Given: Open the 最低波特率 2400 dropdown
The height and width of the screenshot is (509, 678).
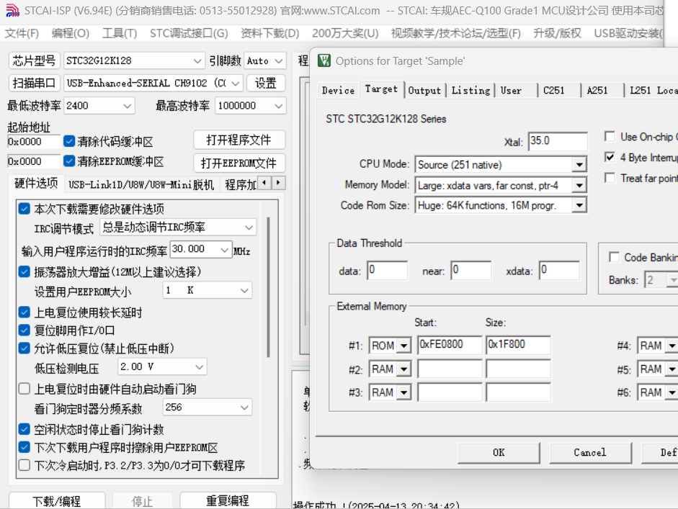Looking at the screenshot, I should (99, 105).
